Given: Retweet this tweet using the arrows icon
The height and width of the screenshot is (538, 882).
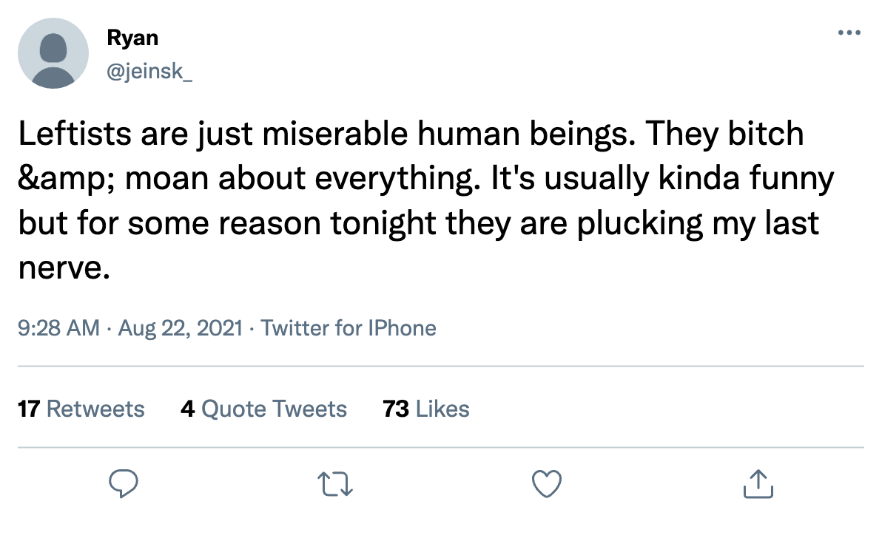Looking at the screenshot, I should click(x=334, y=484).
